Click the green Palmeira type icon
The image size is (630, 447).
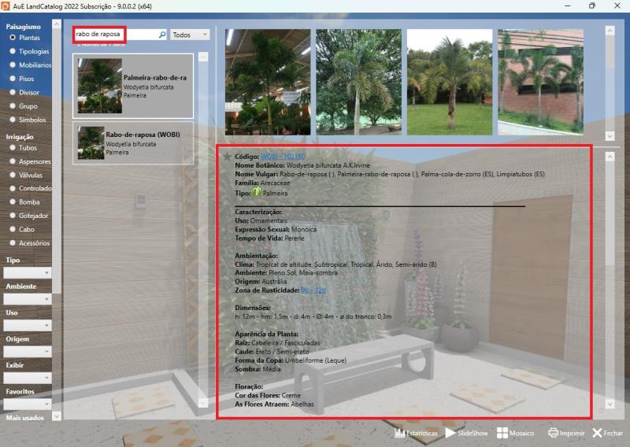[x=257, y=192]
